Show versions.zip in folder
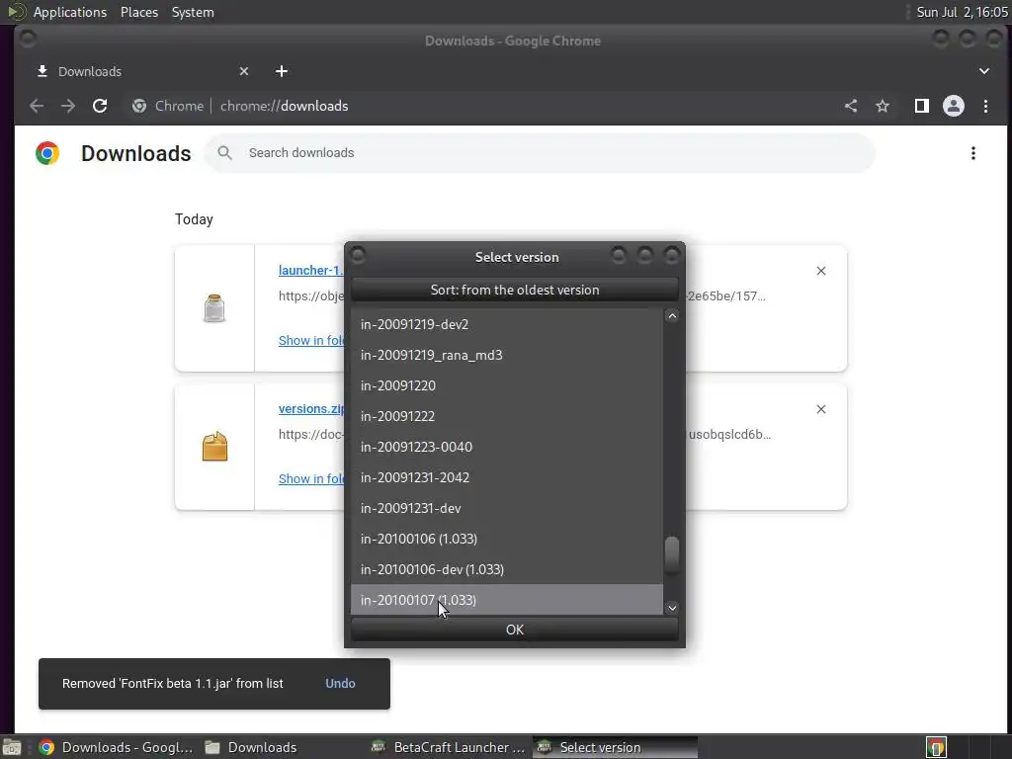Viewport: 1012px width, 759px height. pos(311,478)
